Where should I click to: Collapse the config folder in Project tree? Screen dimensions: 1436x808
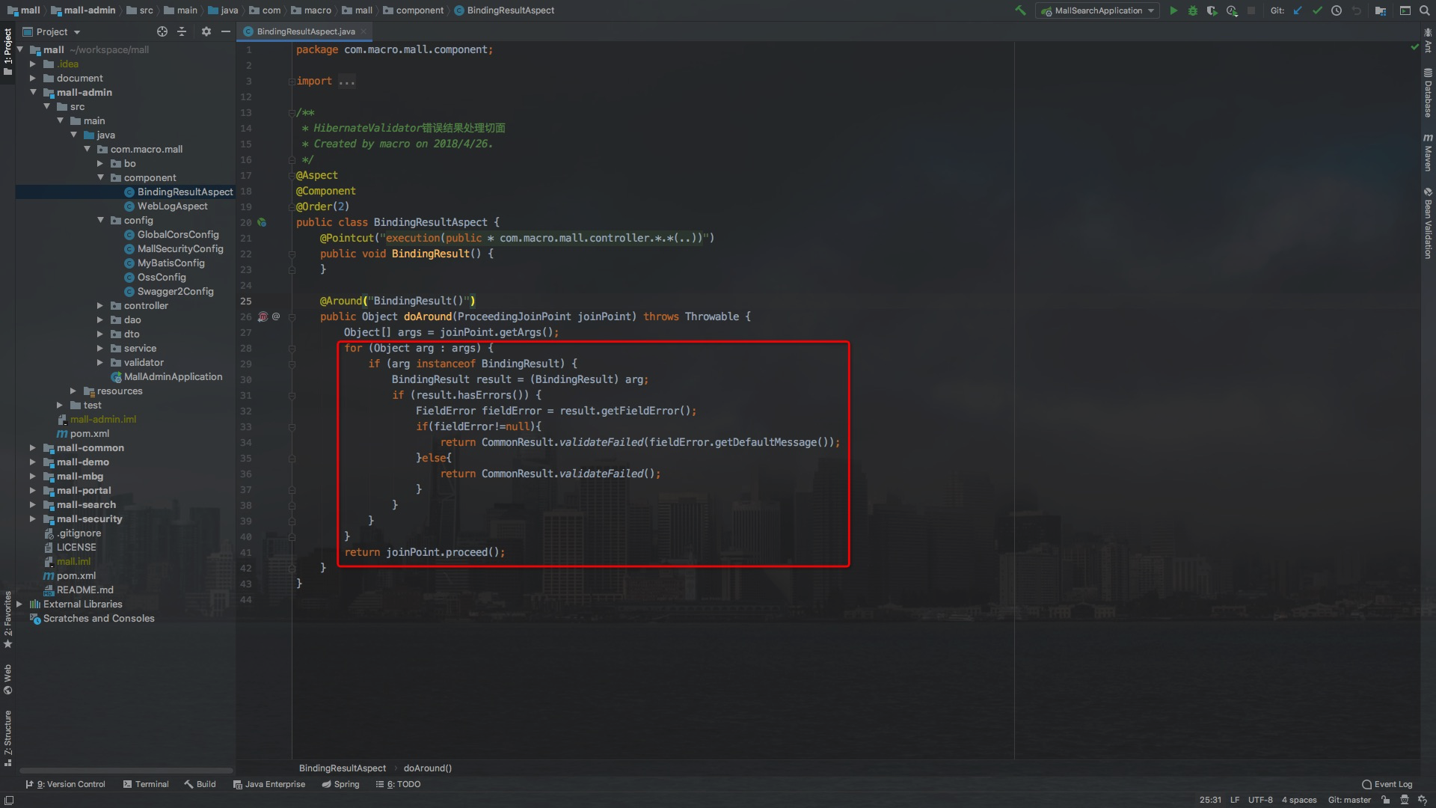[102, 221]
